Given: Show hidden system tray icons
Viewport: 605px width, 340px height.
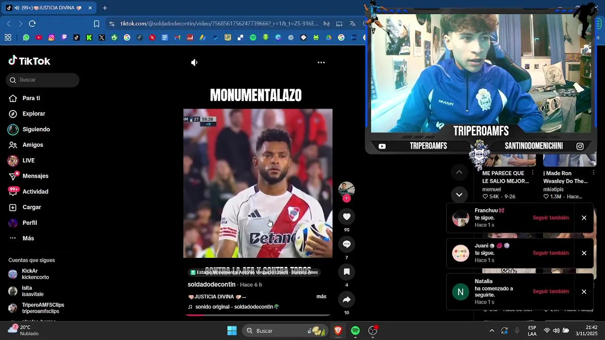Looking at the screenshot, I should [x=492, y=331].
